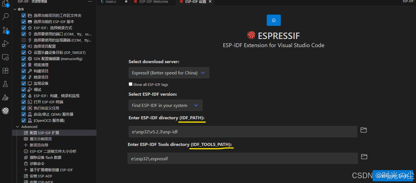This screenshot has width=416, height=183.
Task: Click the monitor icon for 监视设备
Action: click(x=30, y=83)
